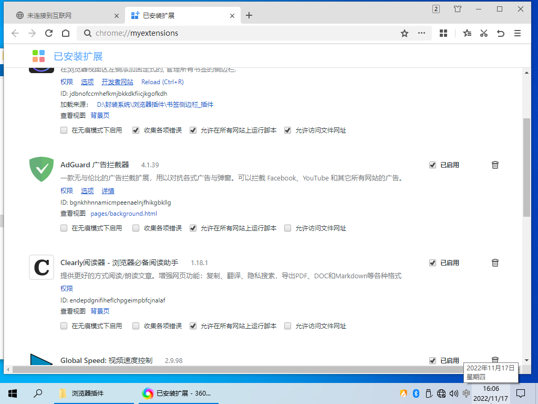538x404 pixels.
Task: Open the skin changer shirt icon
Action: point(458,9)
